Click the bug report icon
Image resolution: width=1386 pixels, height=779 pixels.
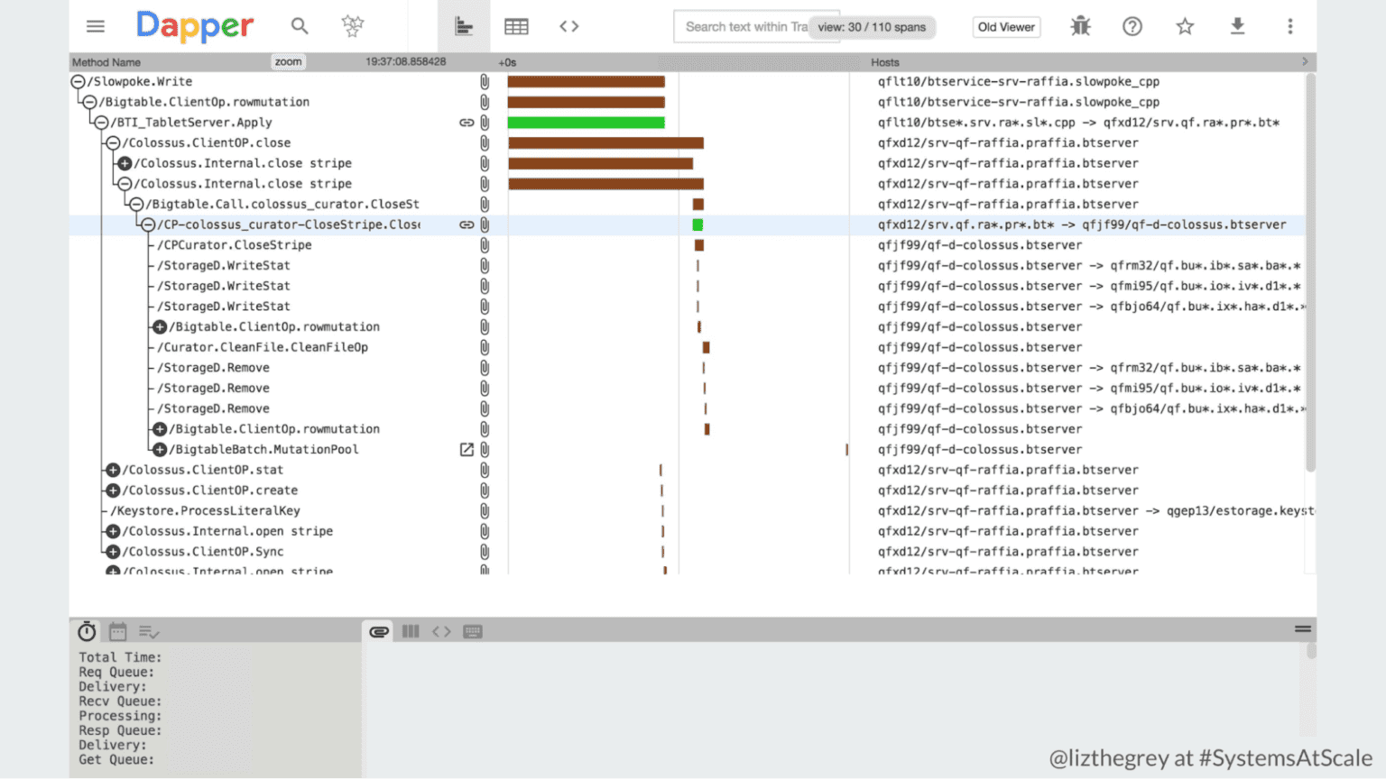[1080, 26]
